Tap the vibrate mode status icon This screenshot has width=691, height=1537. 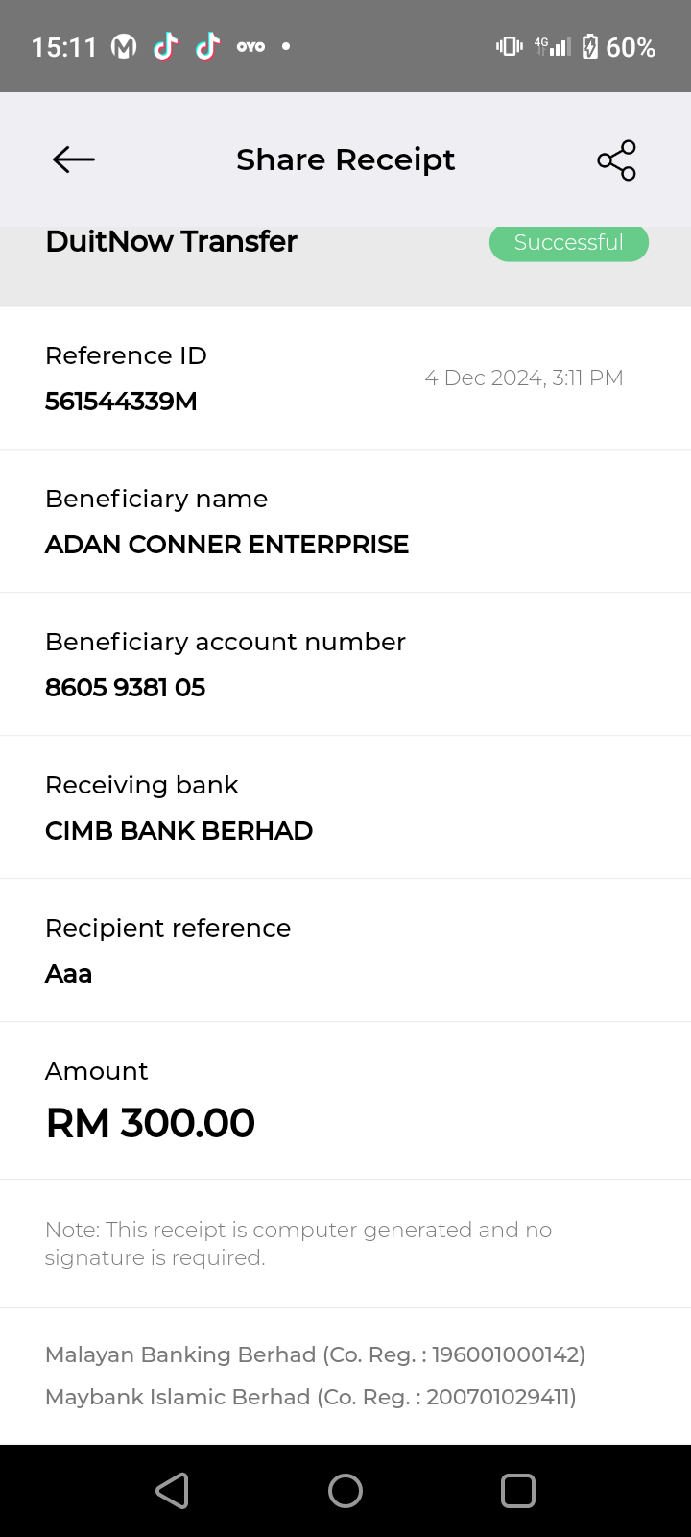(x=509, y=46)
